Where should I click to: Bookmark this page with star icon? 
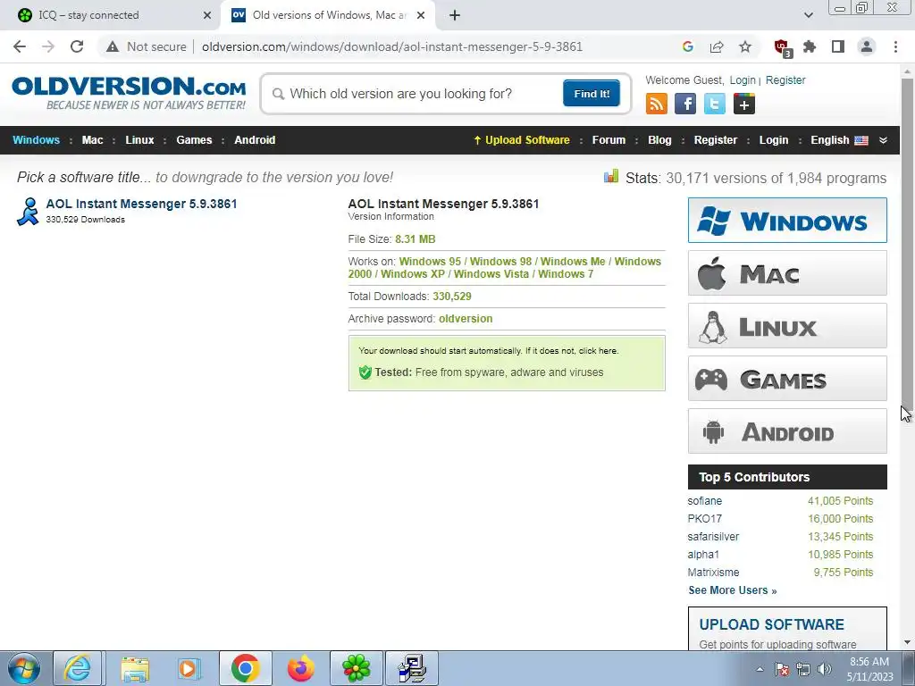click(745, 46)
